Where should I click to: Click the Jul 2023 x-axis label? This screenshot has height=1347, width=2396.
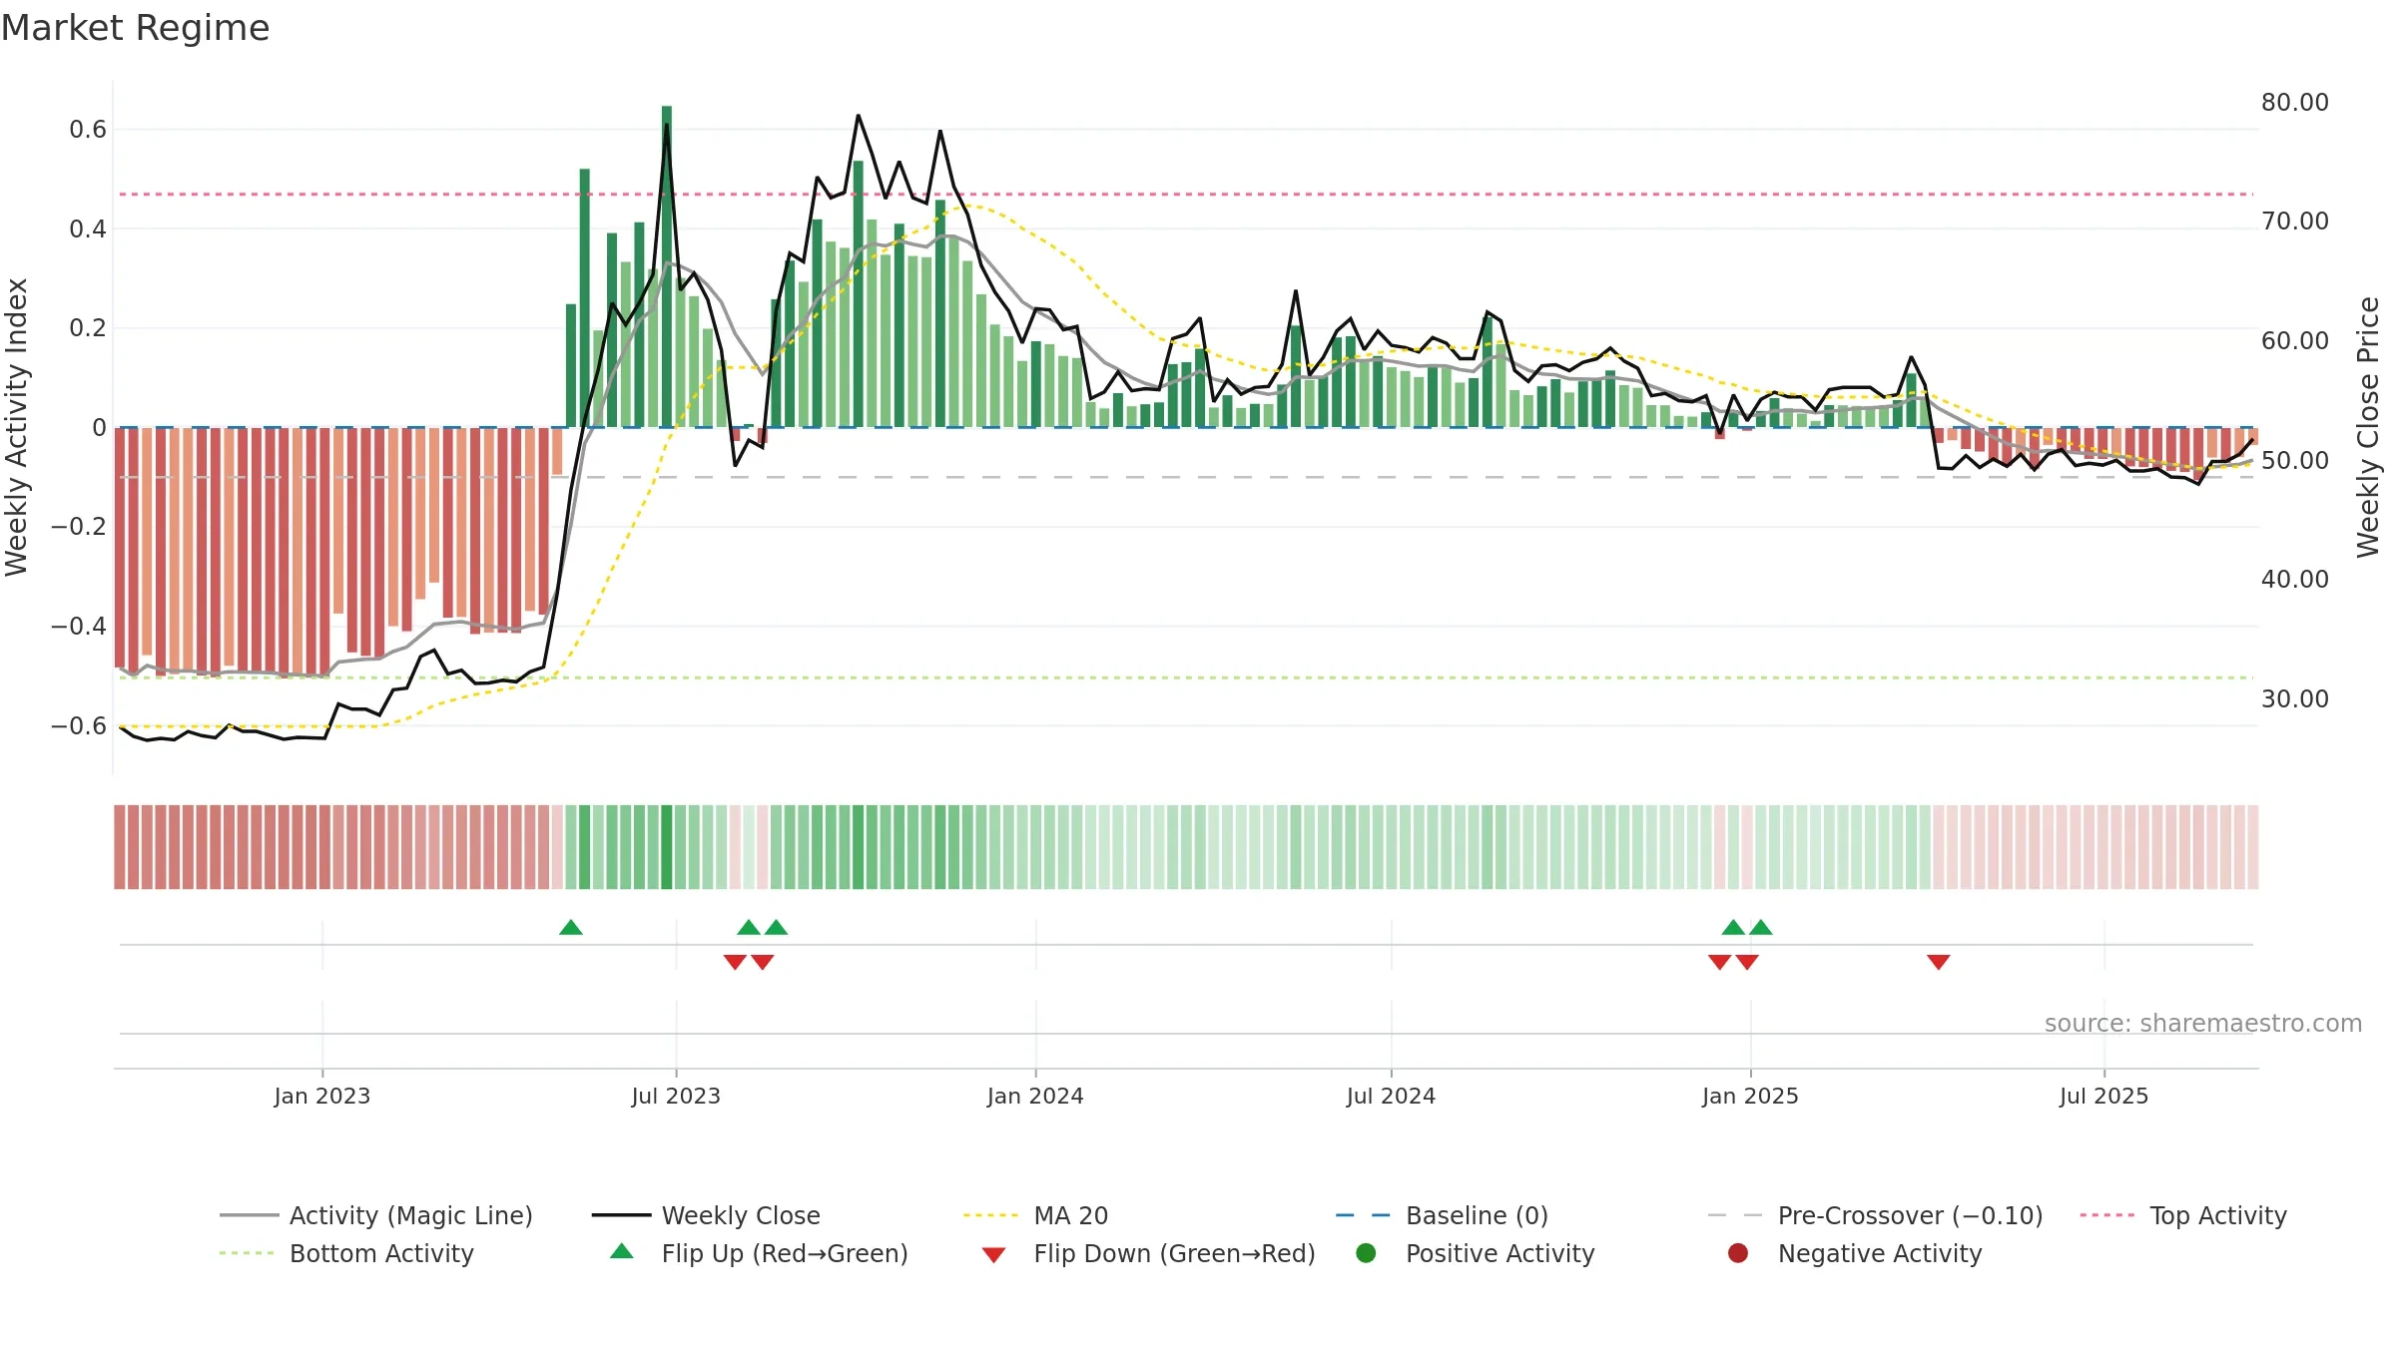pyautogui.click(x=676, y=1096)
